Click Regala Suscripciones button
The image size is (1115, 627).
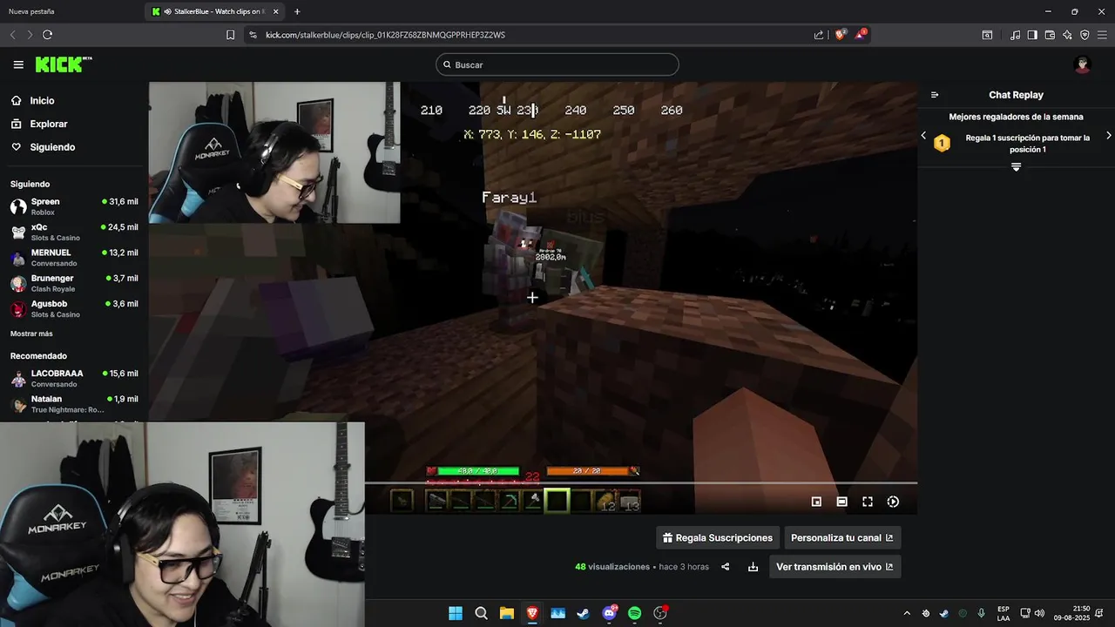click(x=718, y=538)
